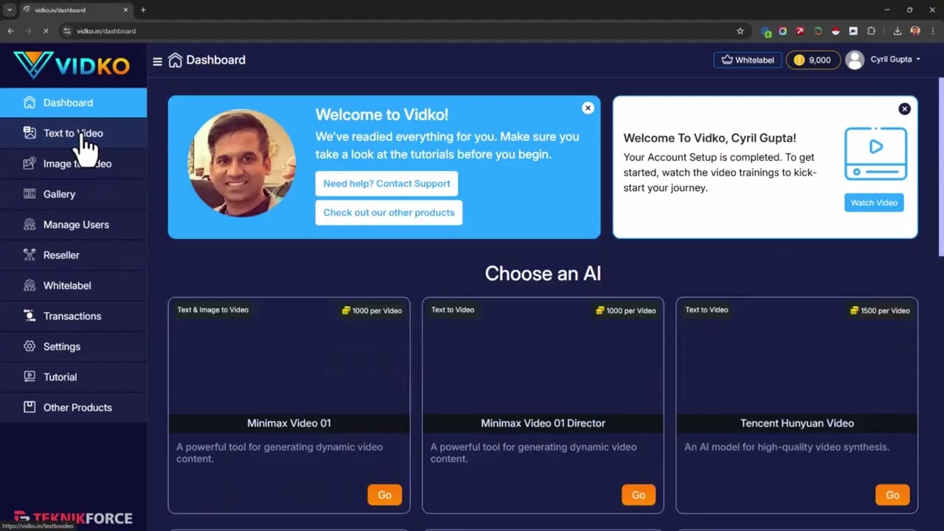The height and width of the screenshot is (531, 944).
Task: Click the Minimax Video 01 title
Action: tap(289, 423)
